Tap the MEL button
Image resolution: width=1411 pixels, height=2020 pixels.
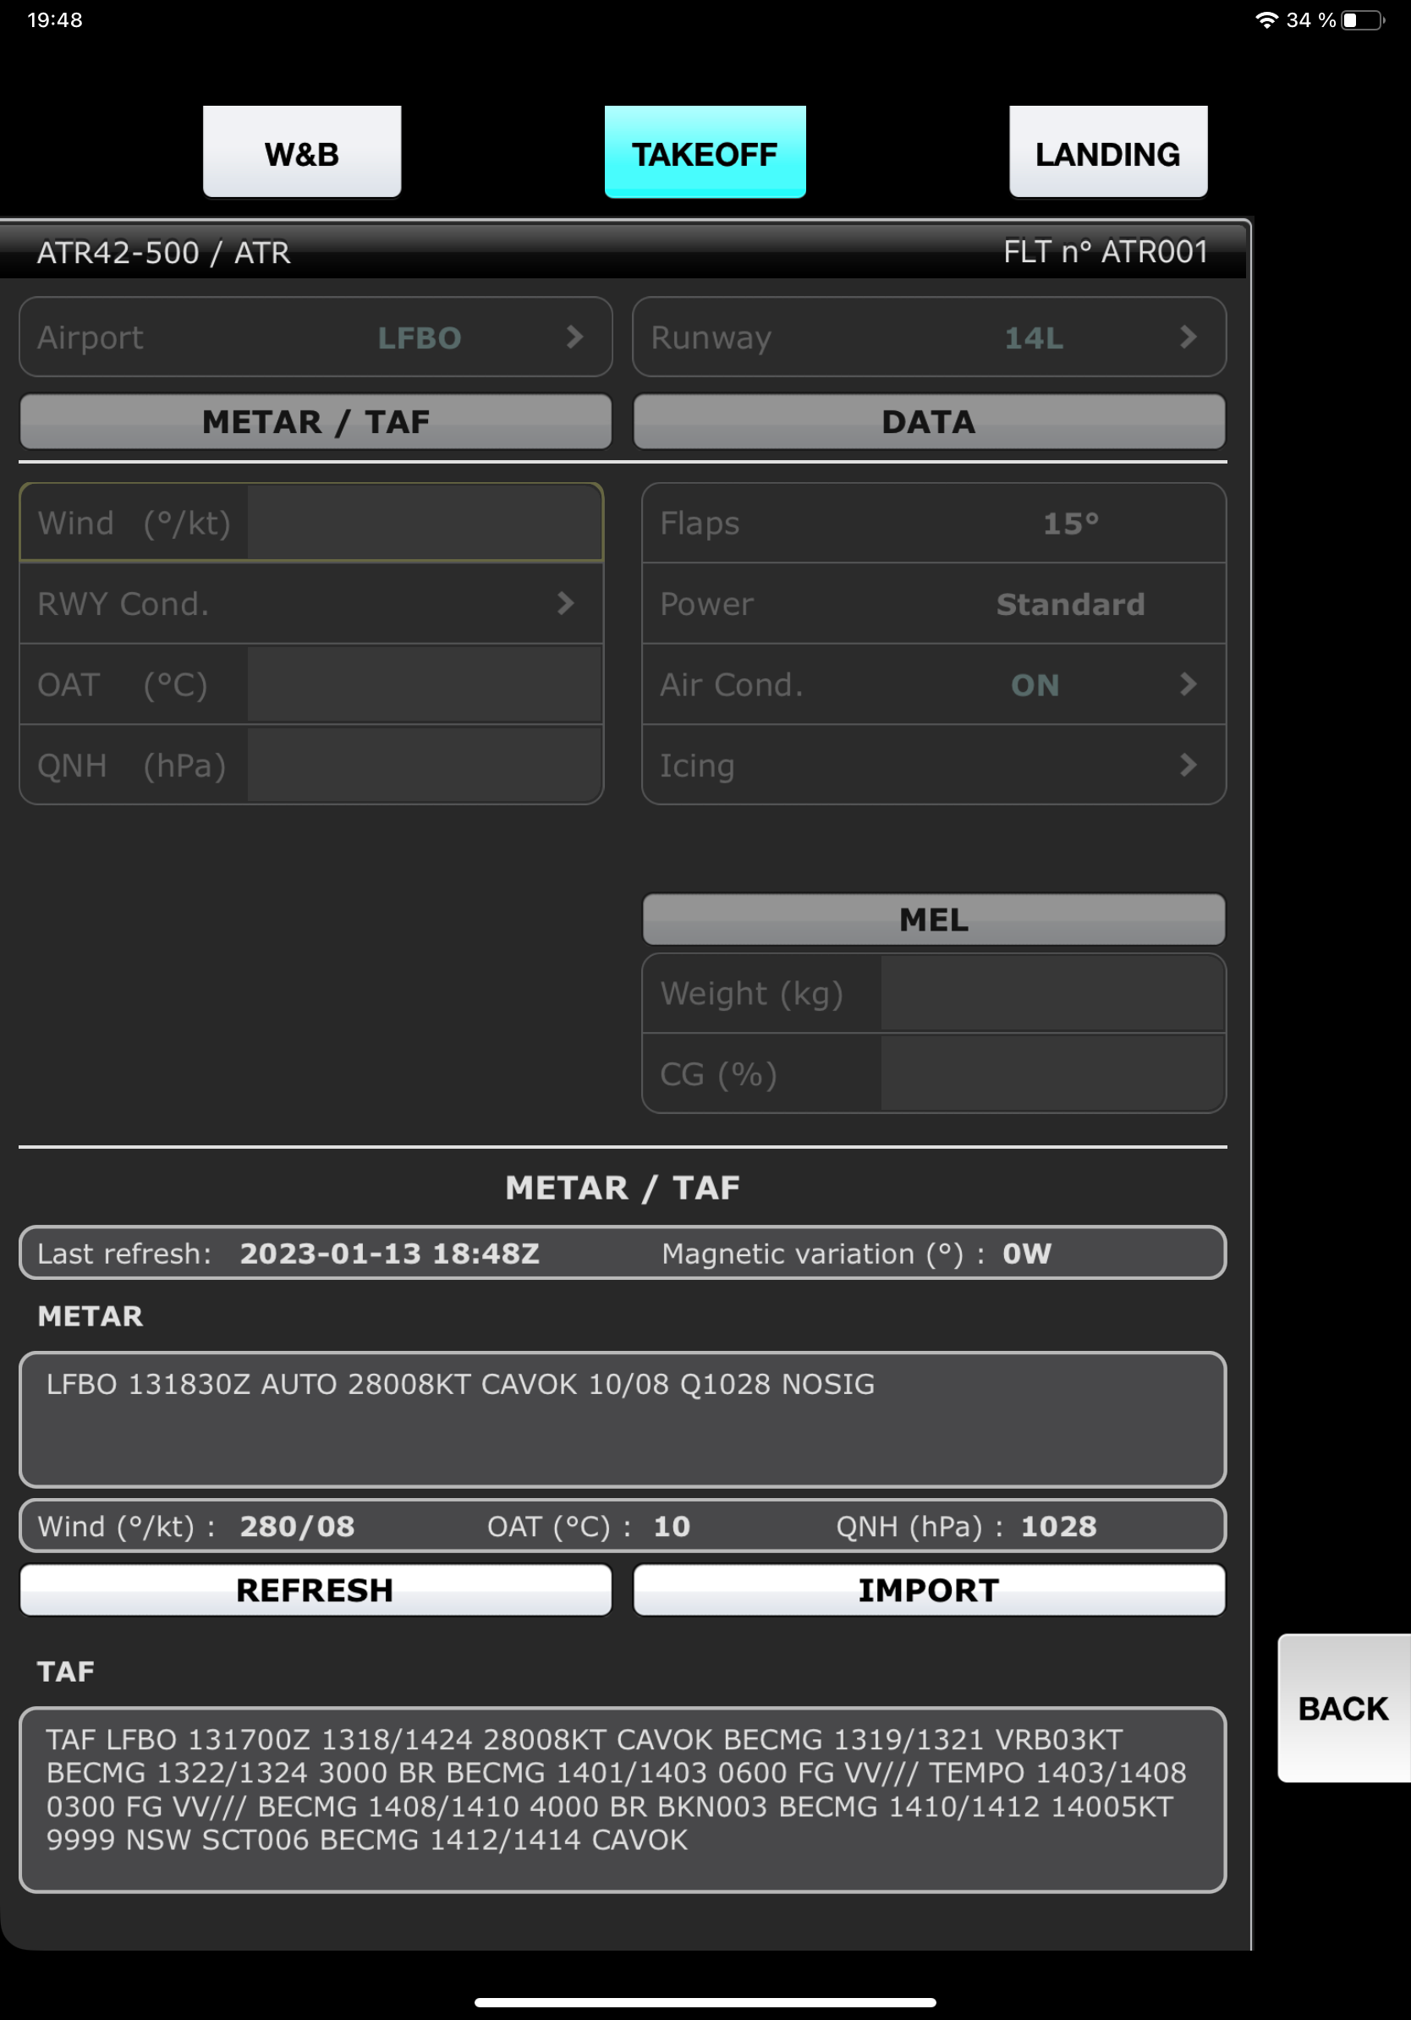click(933, 919)
